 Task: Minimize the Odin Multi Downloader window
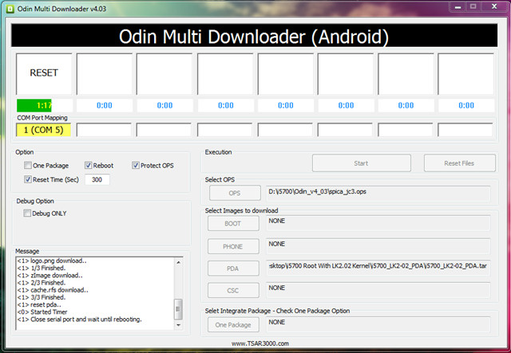click(x=458, y=6)
